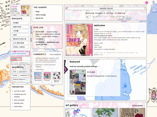Click VIEW MORE in the art gallery
The width and height of the screenshot is (157, 117).
tap(139, 106)
